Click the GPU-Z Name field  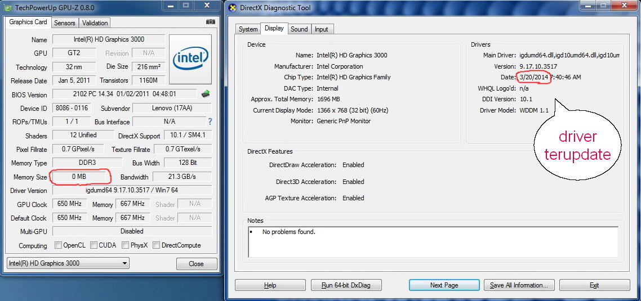(109, 39)
